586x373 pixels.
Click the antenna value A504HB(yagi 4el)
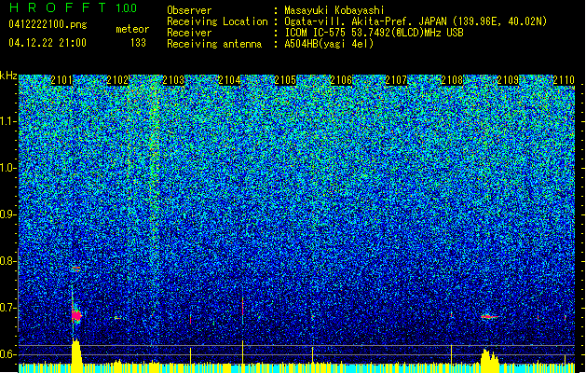coord(329,44)
